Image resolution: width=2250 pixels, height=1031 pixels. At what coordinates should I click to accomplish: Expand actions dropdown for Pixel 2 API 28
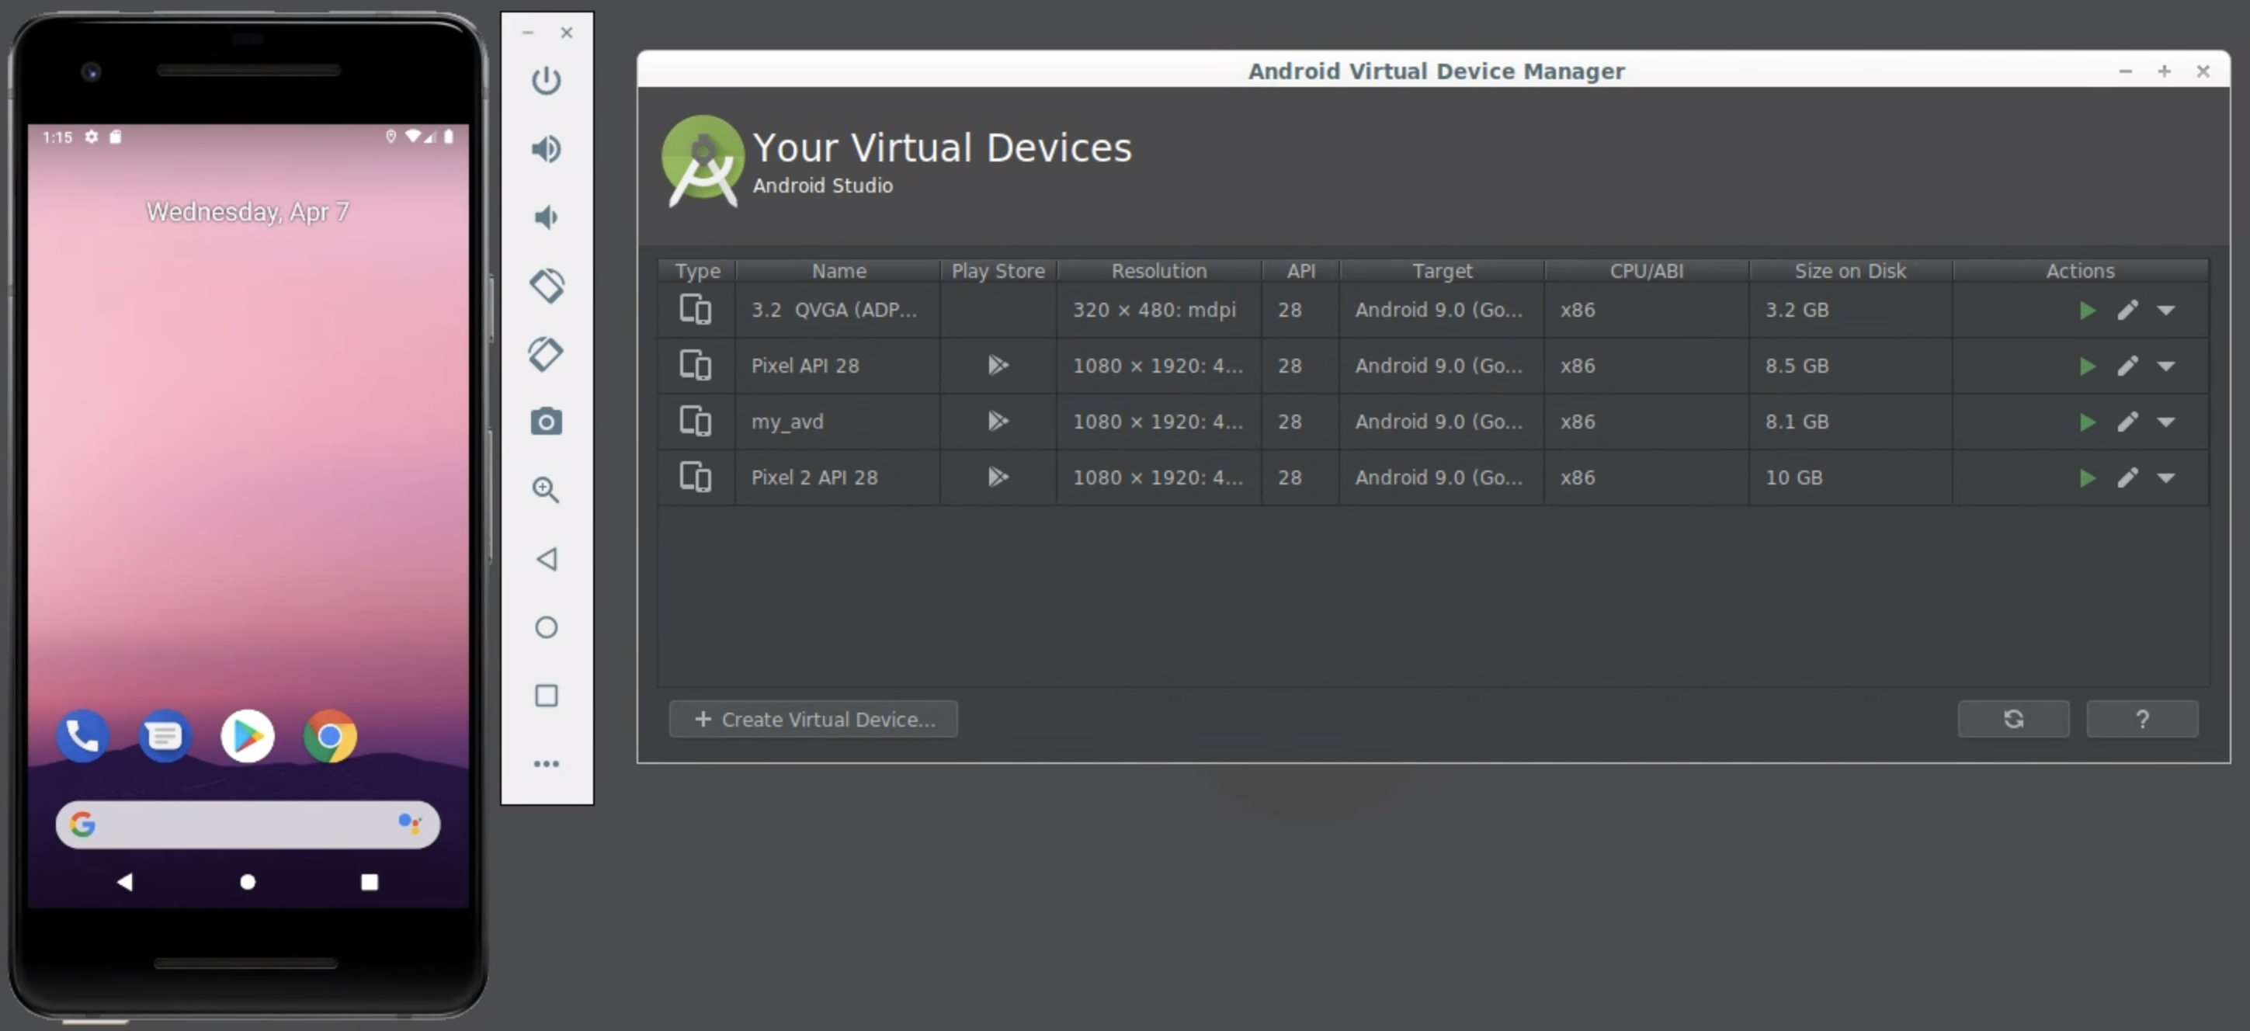coord(2165,478)
